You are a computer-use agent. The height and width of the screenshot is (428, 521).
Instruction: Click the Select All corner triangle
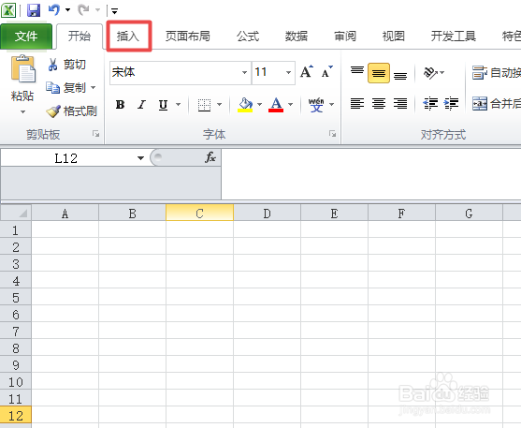click(x=16, y=213)
